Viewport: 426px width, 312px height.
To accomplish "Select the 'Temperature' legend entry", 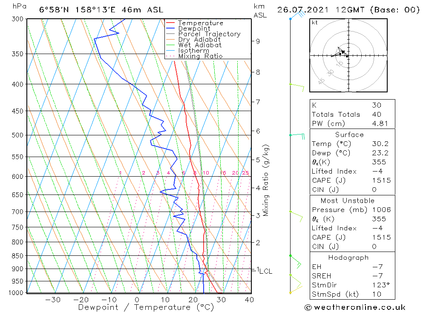I will click(x=201, y=23).
